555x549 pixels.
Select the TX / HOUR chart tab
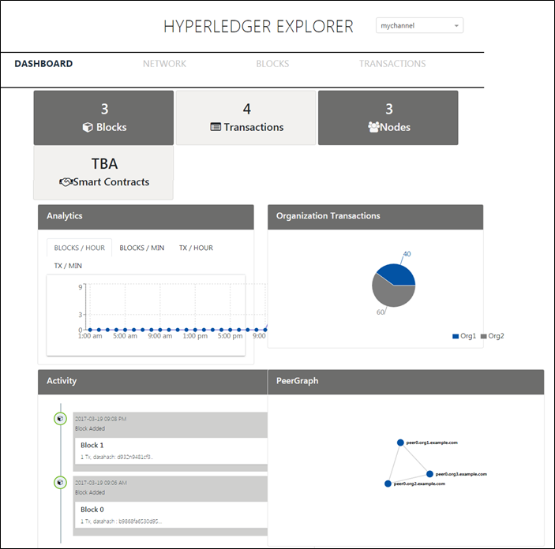(196, 248)
